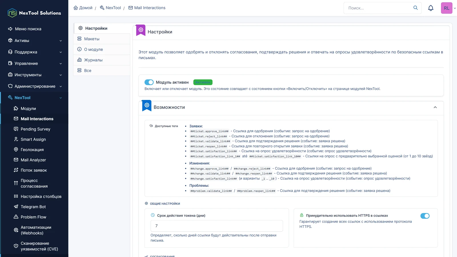Screen dimensions: 457x257
Task: Open Модули puzzle icon in sidebar
Action: coord(16,109)
